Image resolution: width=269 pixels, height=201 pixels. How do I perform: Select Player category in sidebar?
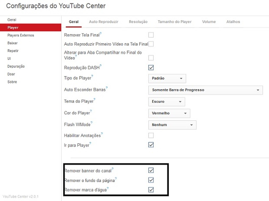click(x=31, y=27)
